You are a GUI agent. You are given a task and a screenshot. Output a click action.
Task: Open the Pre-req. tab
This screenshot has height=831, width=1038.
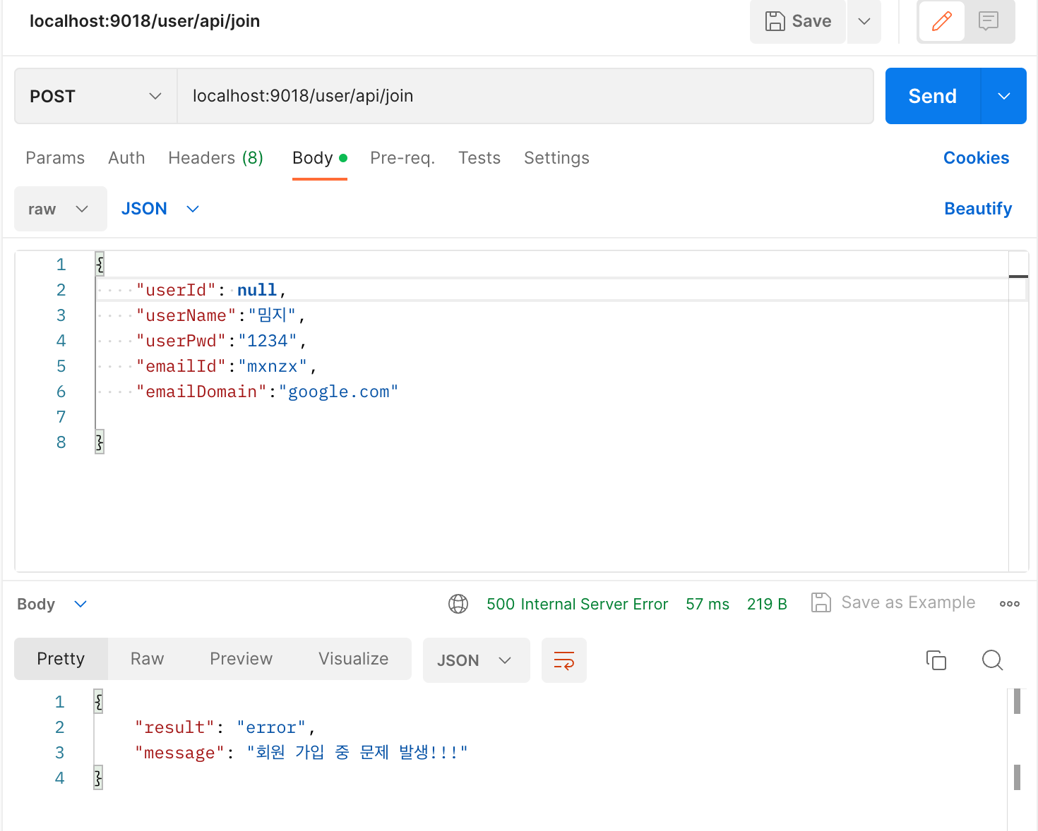(x=402, y=158)
